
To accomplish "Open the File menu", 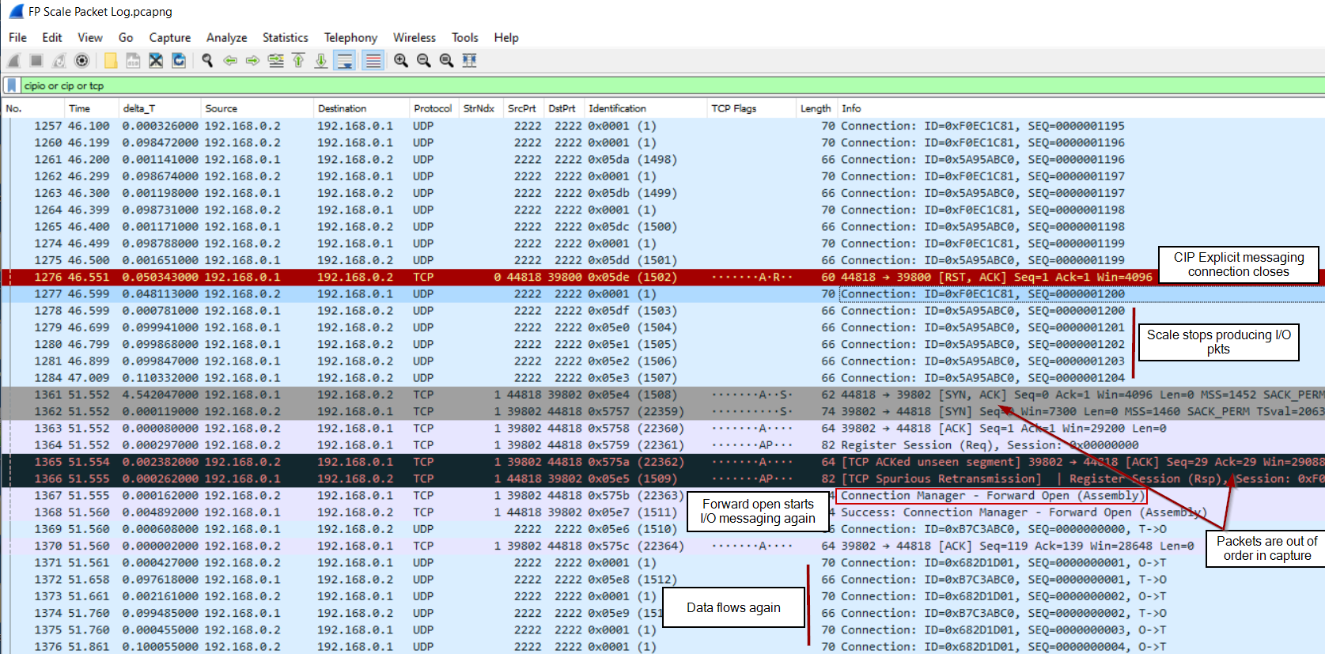I will (x=17, y=37).
